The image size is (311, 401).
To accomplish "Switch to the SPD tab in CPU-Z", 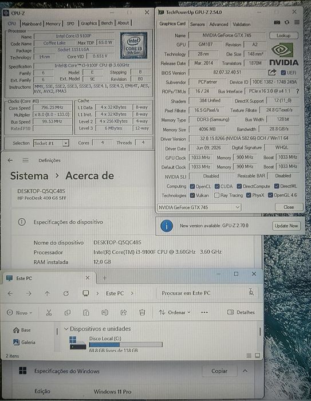I will 70,23.
